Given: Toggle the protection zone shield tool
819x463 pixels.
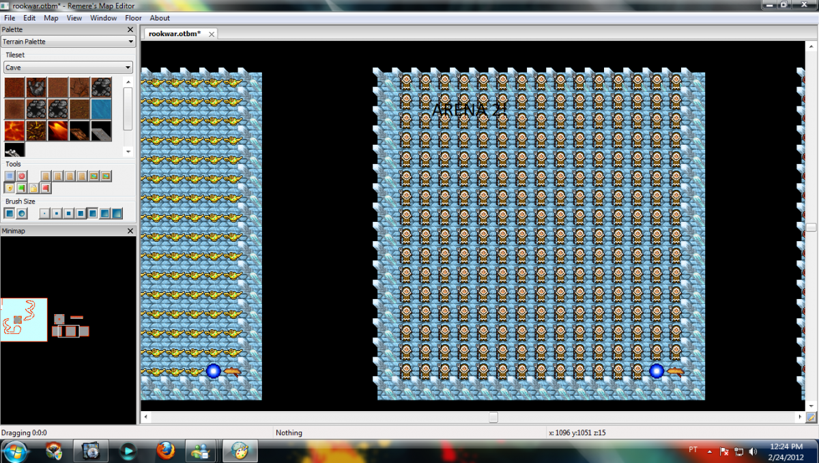Looking at the screenshot, I should tap(10, 188).
